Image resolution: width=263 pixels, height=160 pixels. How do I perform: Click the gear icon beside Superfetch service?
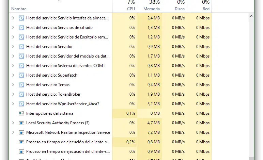(21, 75)
